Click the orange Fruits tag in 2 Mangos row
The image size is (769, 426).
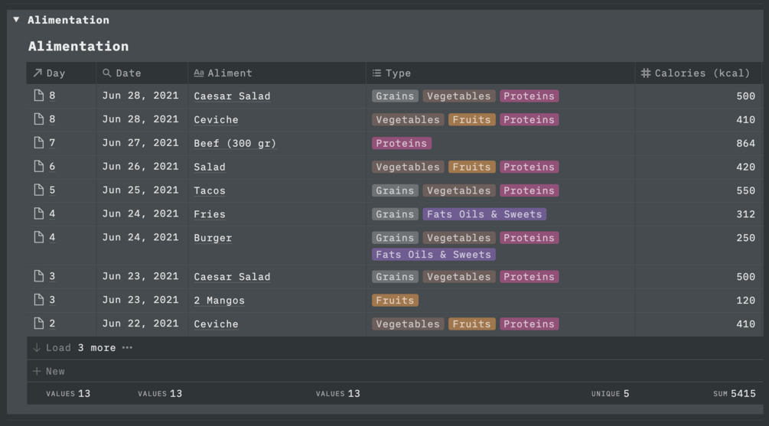tap(395, 301)
